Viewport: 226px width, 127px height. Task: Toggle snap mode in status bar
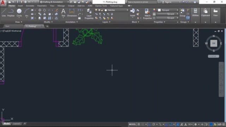coord(143,124)
